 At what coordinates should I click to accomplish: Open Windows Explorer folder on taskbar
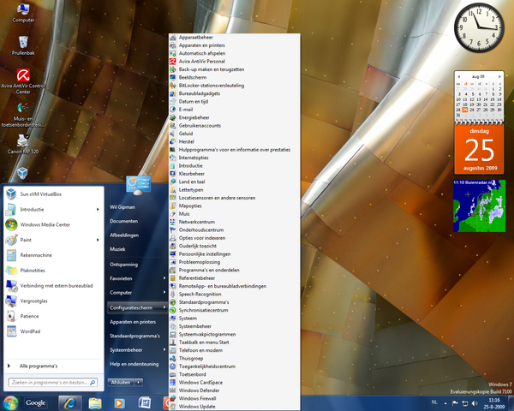tap(95, 403)
